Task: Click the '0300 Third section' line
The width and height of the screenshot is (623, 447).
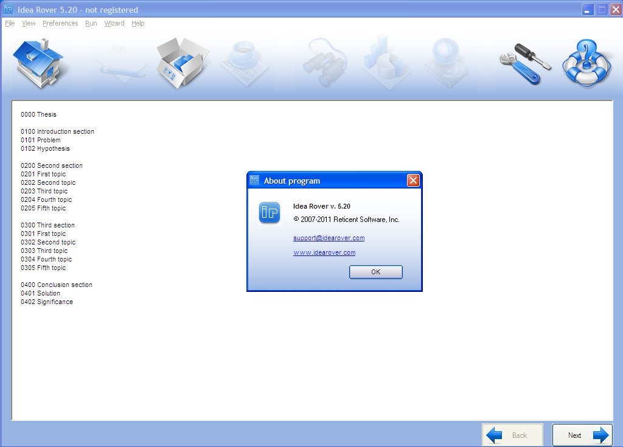Action: [47, 225]
